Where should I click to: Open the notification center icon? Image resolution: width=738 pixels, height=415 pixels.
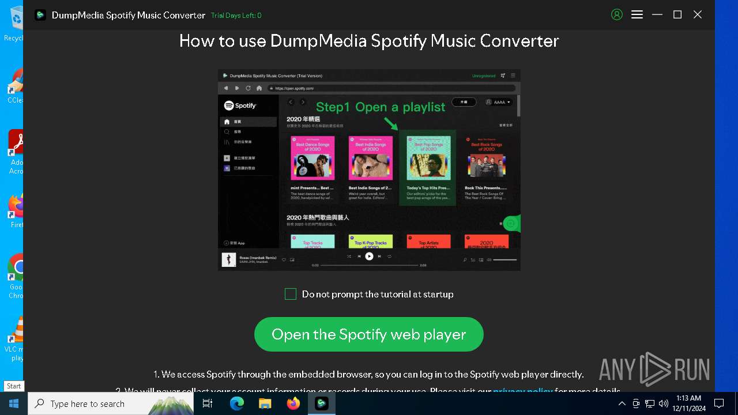pyautogui.click(x=719, y=403)
